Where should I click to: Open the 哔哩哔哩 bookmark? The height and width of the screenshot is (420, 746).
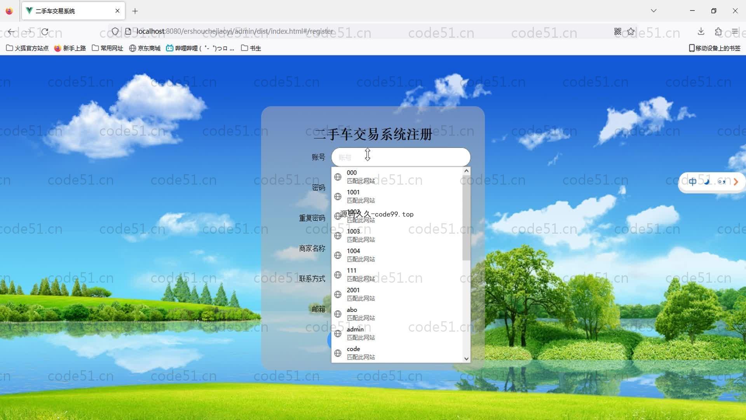200,48
